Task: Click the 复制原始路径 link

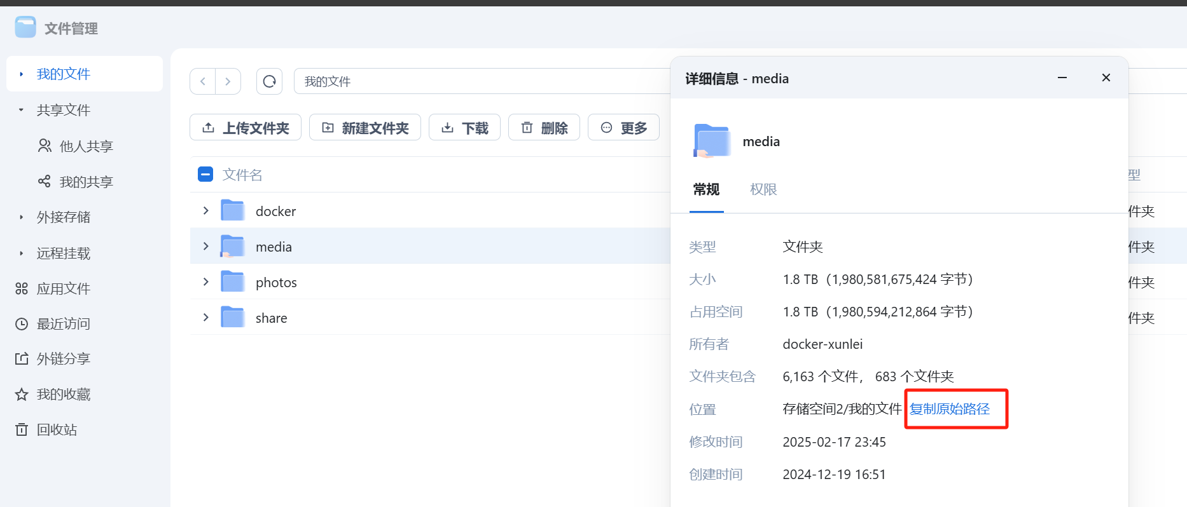Action: click(x=950, y=409)
